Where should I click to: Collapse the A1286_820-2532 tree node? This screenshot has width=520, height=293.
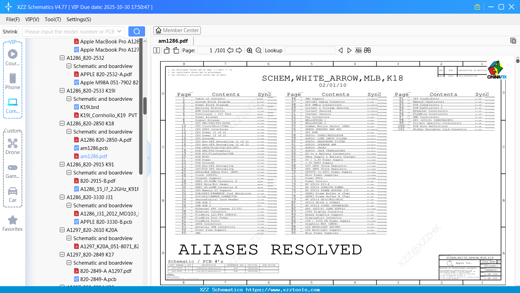tap(62, 58)
